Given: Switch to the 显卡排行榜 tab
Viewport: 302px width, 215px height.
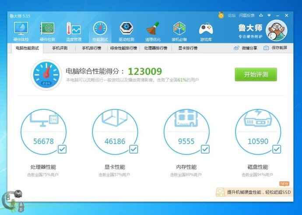Looking at the screenshot, I should coord(188,48).
